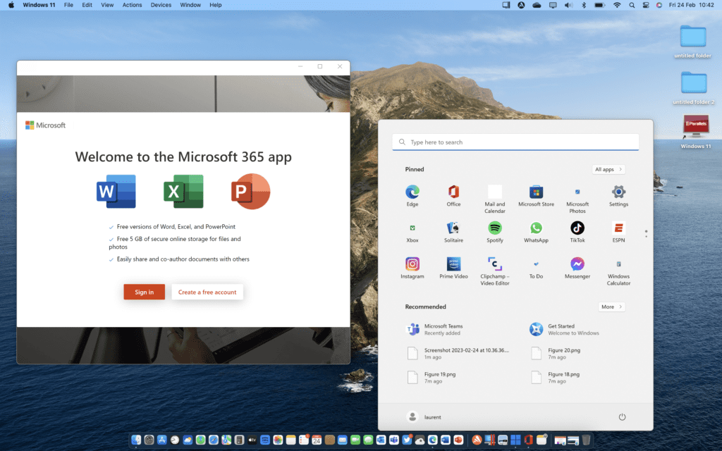Open the Help menu

(216, 5)
